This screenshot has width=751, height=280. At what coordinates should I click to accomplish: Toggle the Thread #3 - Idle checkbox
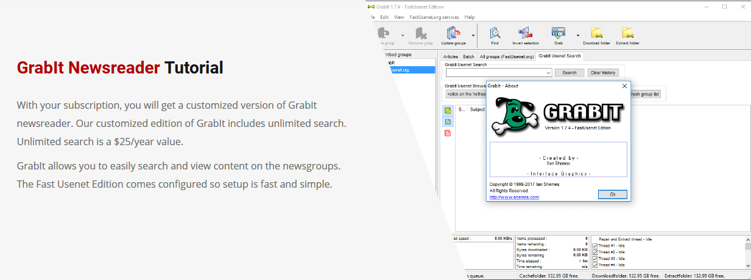pyautogui.click(x=594, y=258)
